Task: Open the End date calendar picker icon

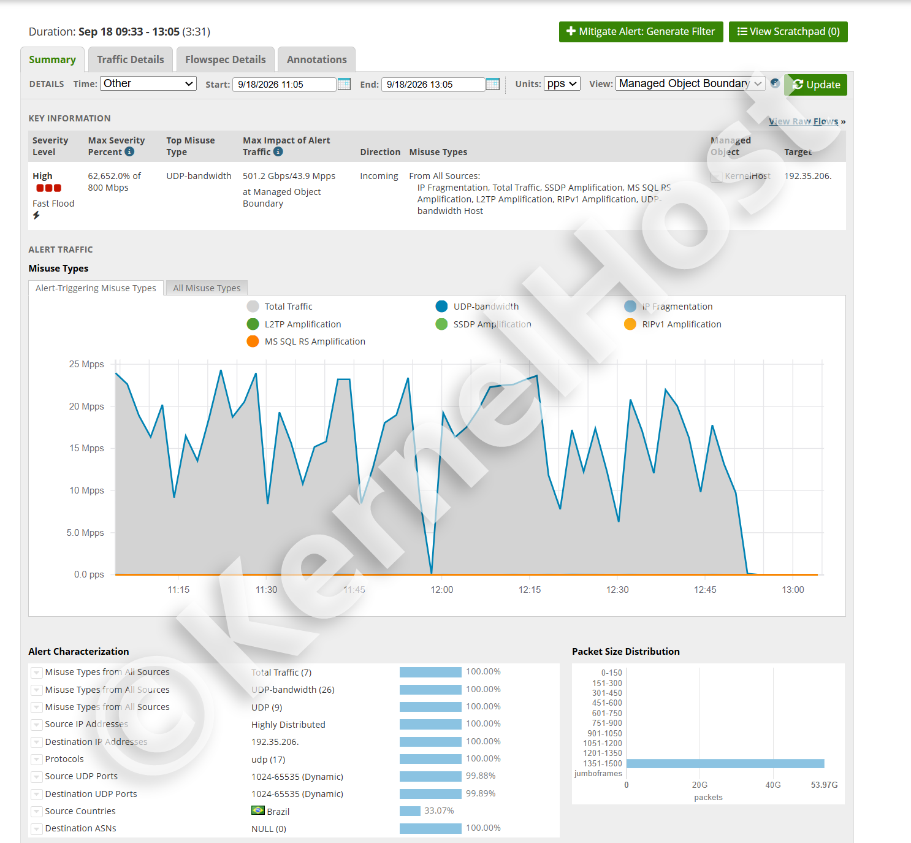Action: (x=493, y=84)
